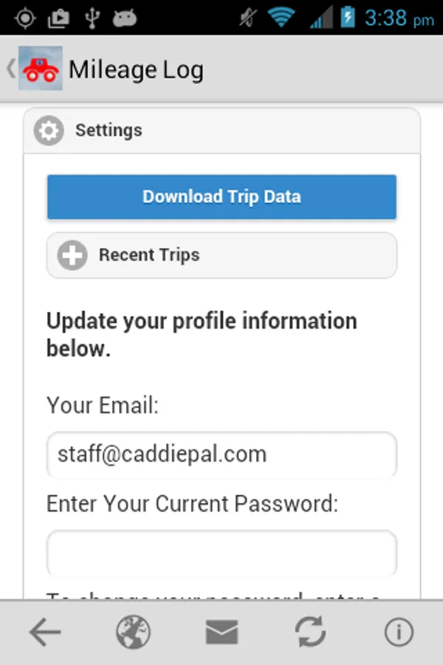Image resolution: width=443 pixels, height=665 pixels.
Task: Tap the battery icon in status bar
Action: [x=348, y=18]
